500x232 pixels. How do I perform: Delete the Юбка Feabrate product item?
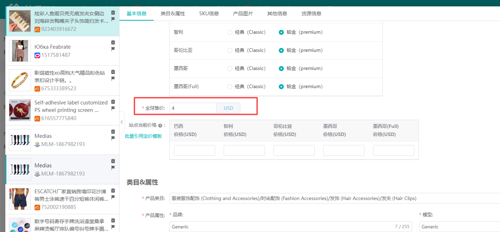(x=113, y=42)
